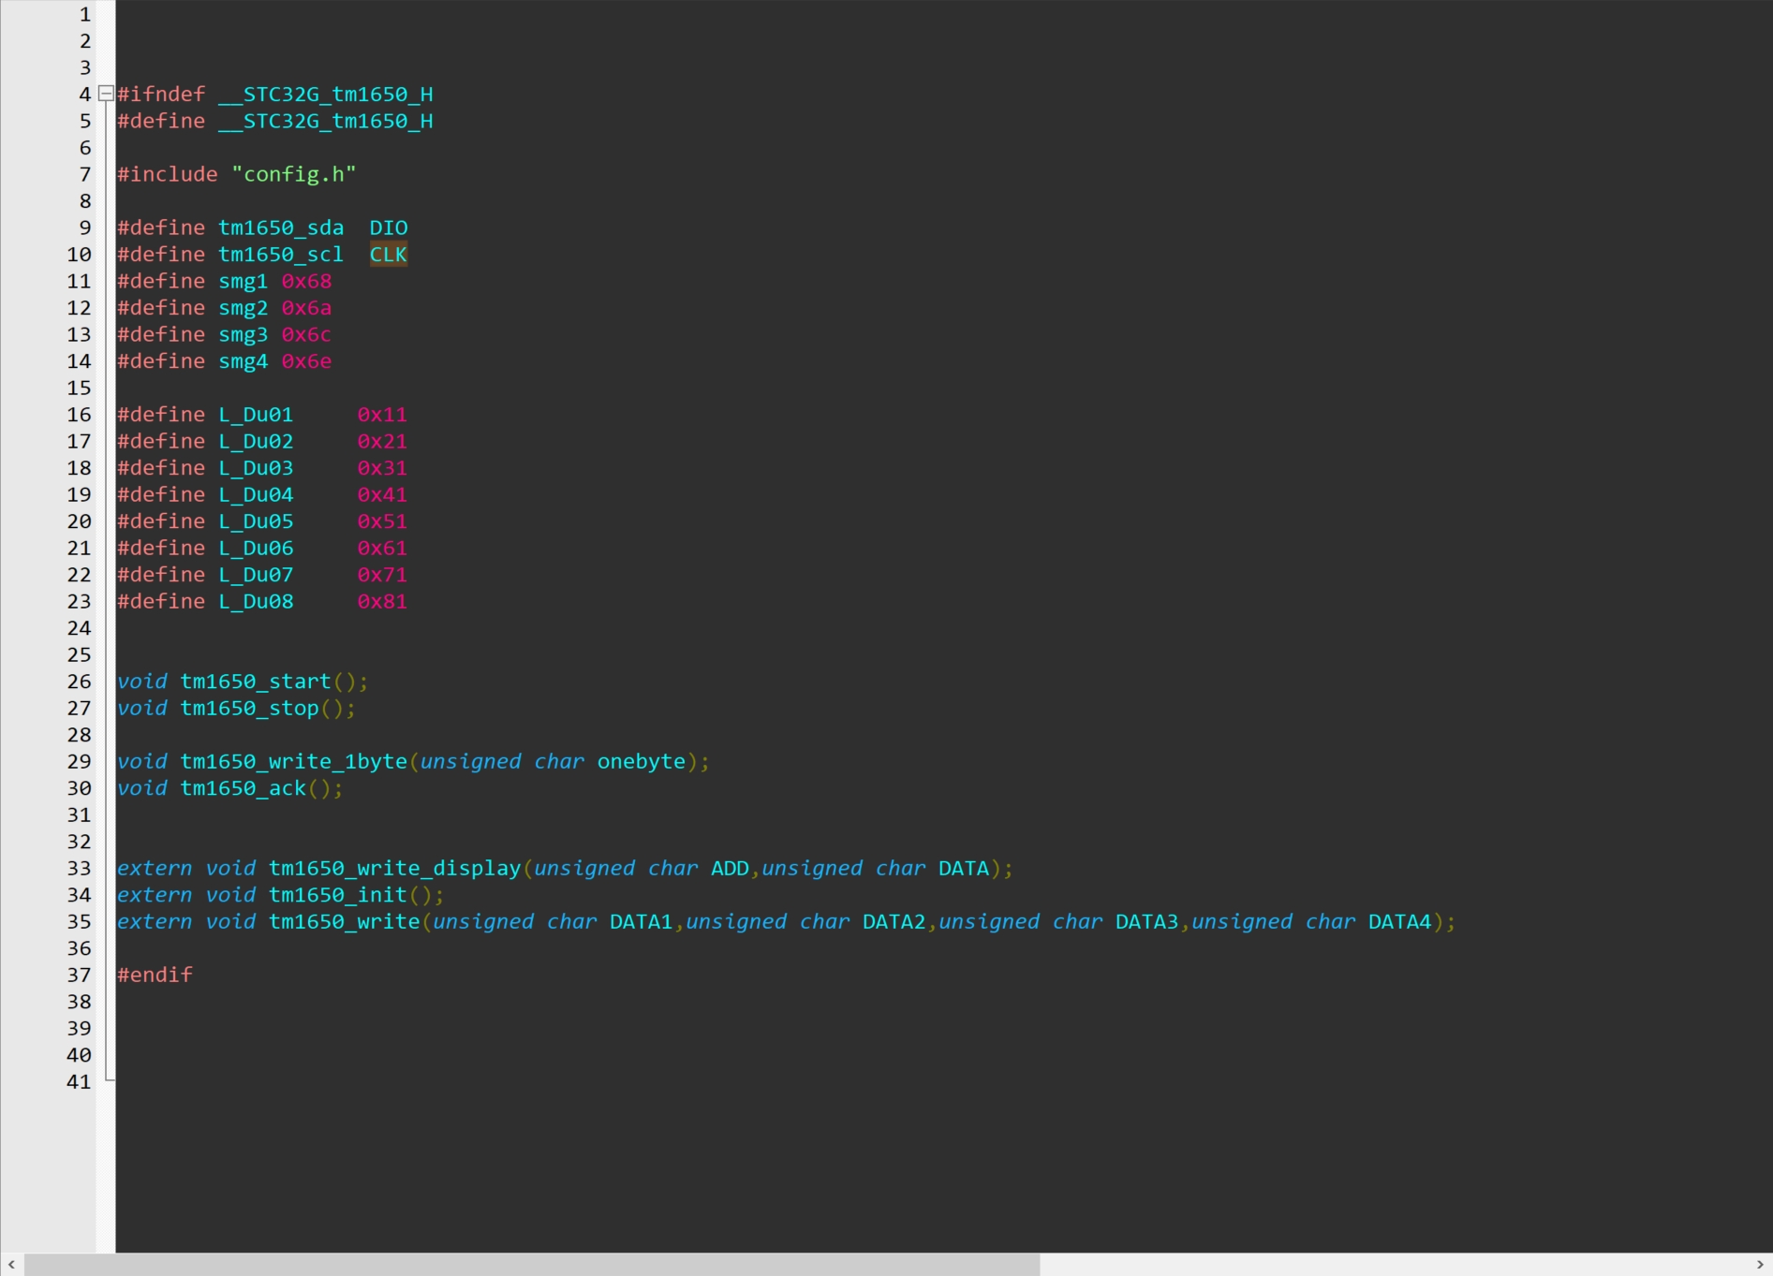Viewport: 1773px width, 1276px height.
Task: Click the tm1650_start function name
Action: pyautogui.click(x=255, y=682)
